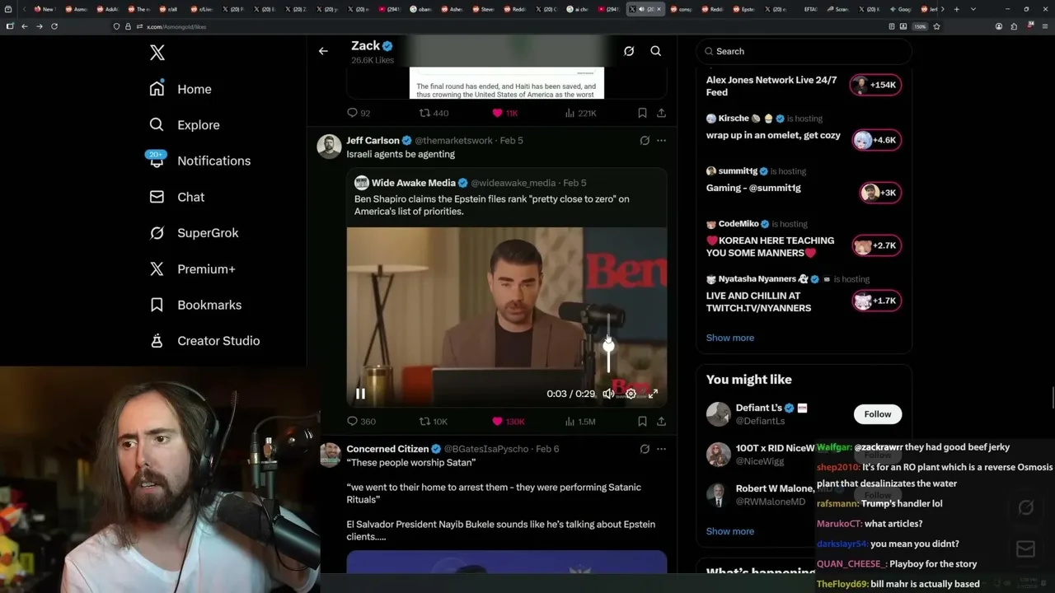Screen dimensions: 1055x593
Task: Pause the Ben Shapiro video
Action: tap(360, 394)
